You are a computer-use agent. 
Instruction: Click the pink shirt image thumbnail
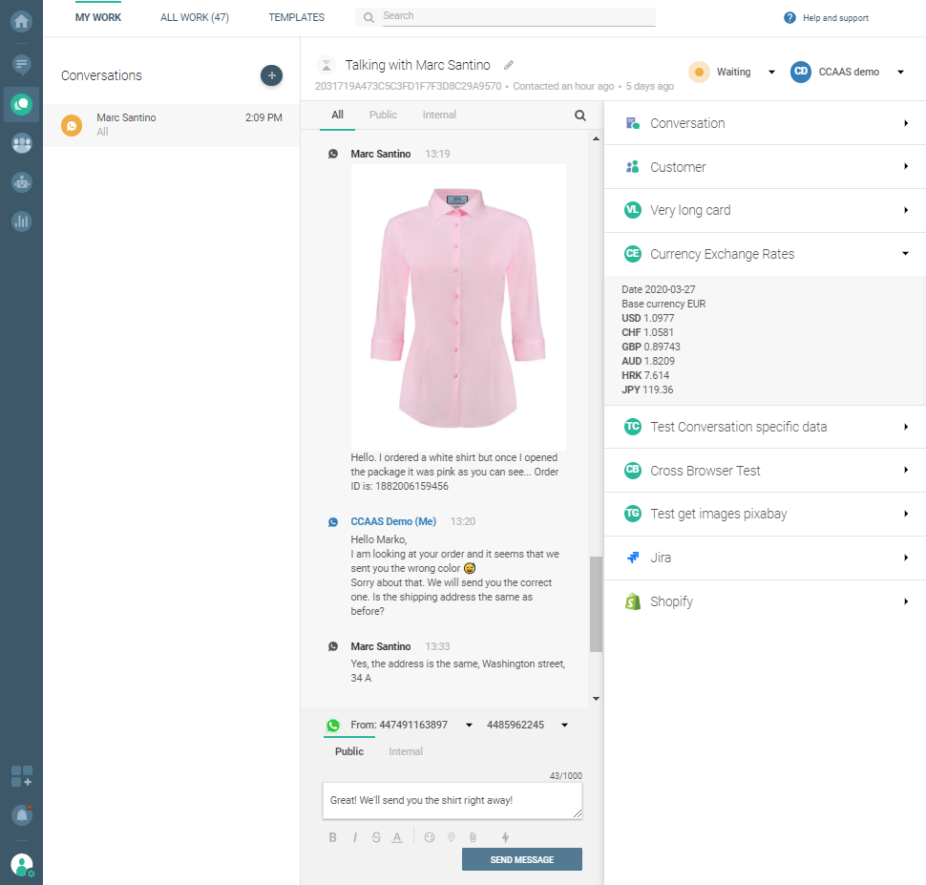pos(458,306)
